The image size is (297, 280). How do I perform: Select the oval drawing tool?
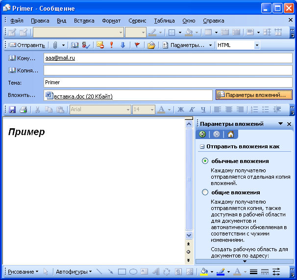point(133,272)
